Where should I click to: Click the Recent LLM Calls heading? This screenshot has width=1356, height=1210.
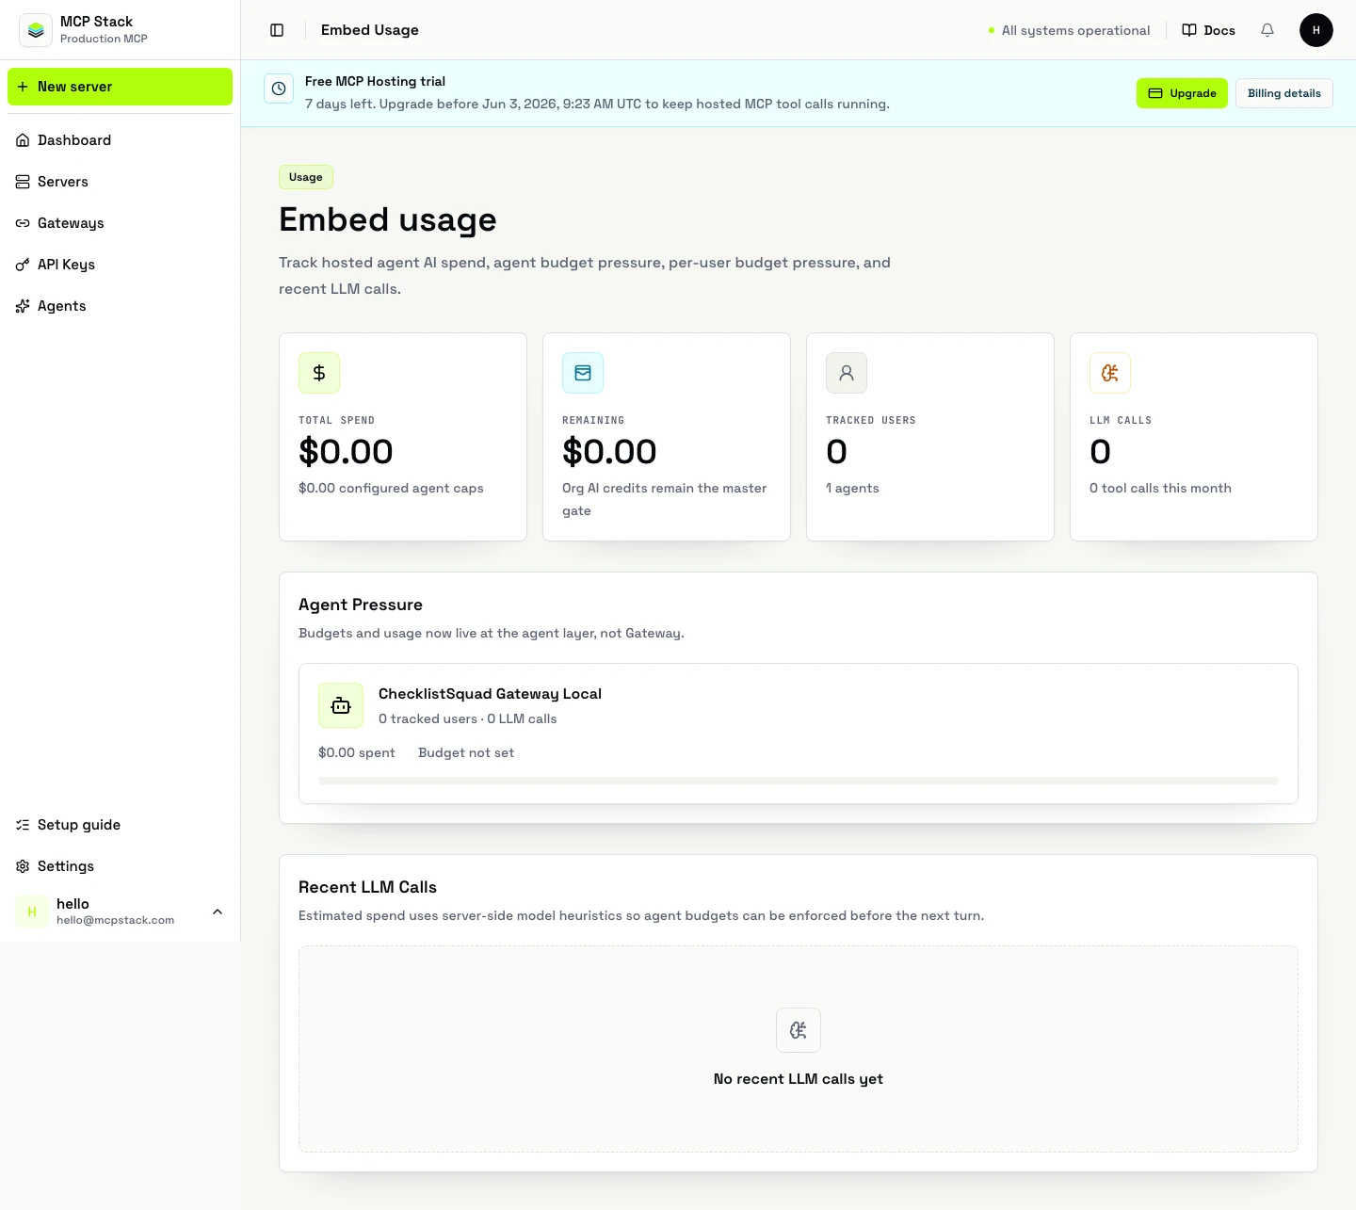(x=367, y=887)
